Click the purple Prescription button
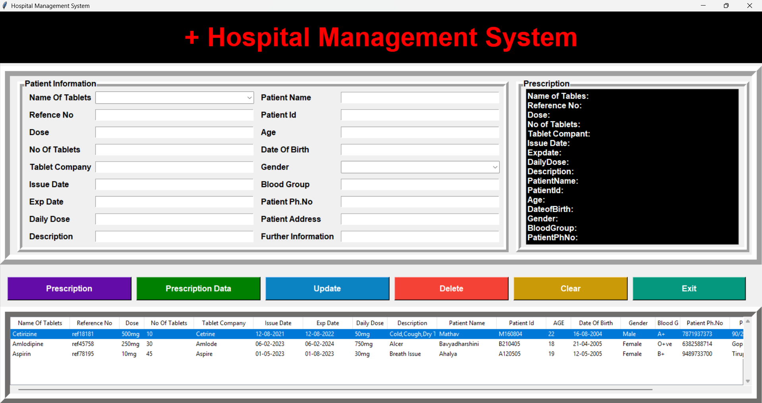This screenshot has height=403, width=762. coord(69,289)
